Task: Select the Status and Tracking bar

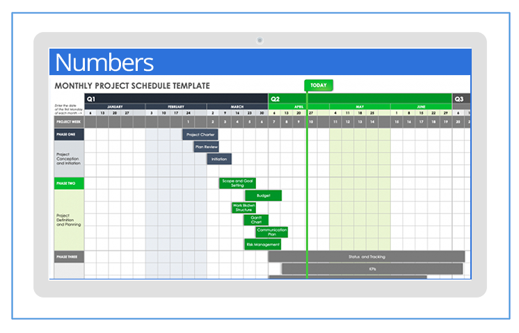Action: pos(367,257)
